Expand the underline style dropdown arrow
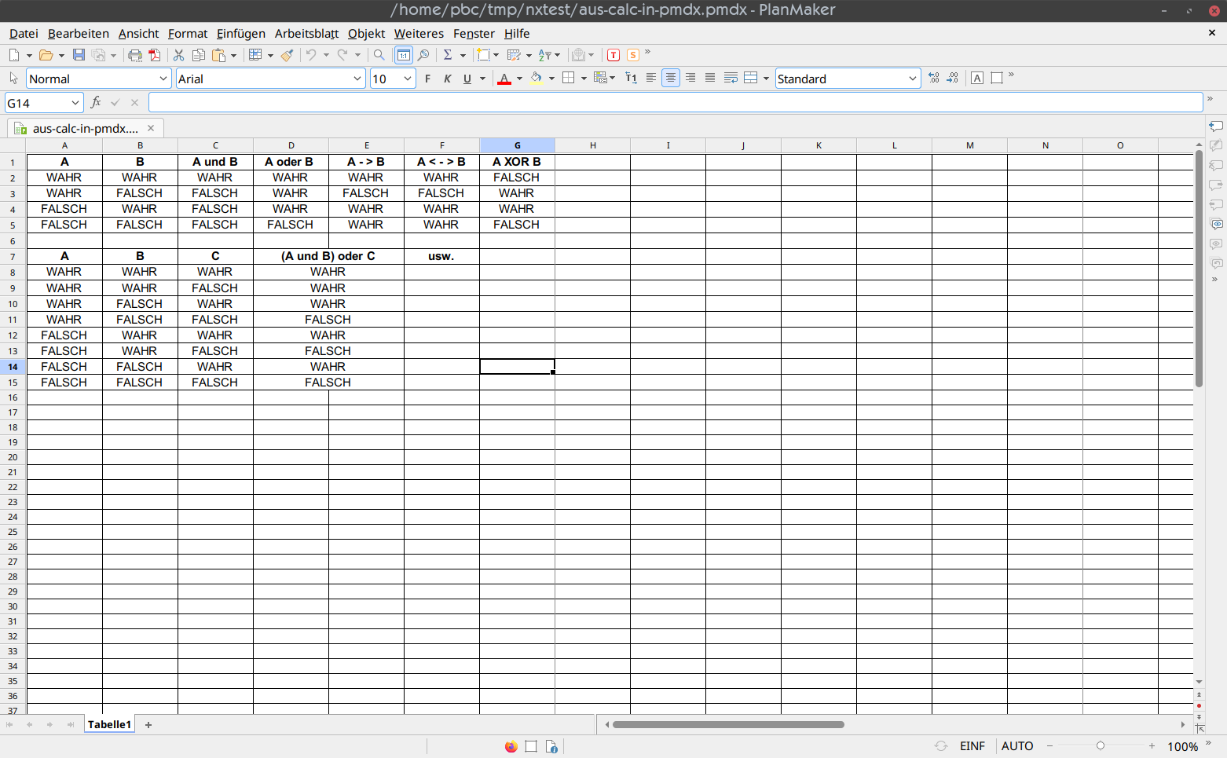1227x758 pixels. click(482, 79)
